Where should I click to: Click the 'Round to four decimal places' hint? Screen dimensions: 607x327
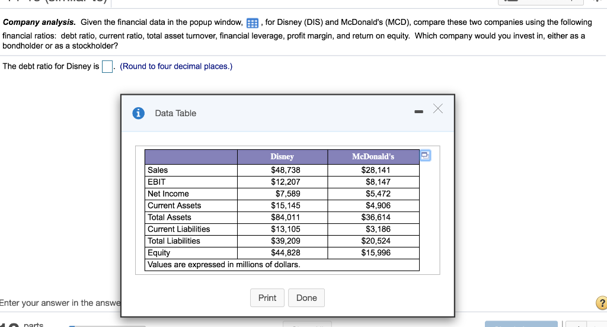[176, 66]
